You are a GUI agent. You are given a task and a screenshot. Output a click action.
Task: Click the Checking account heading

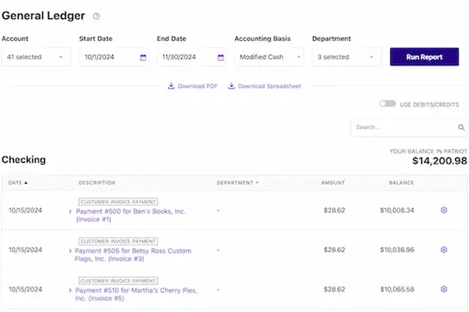pyautogui.click(x=23, y=160)
